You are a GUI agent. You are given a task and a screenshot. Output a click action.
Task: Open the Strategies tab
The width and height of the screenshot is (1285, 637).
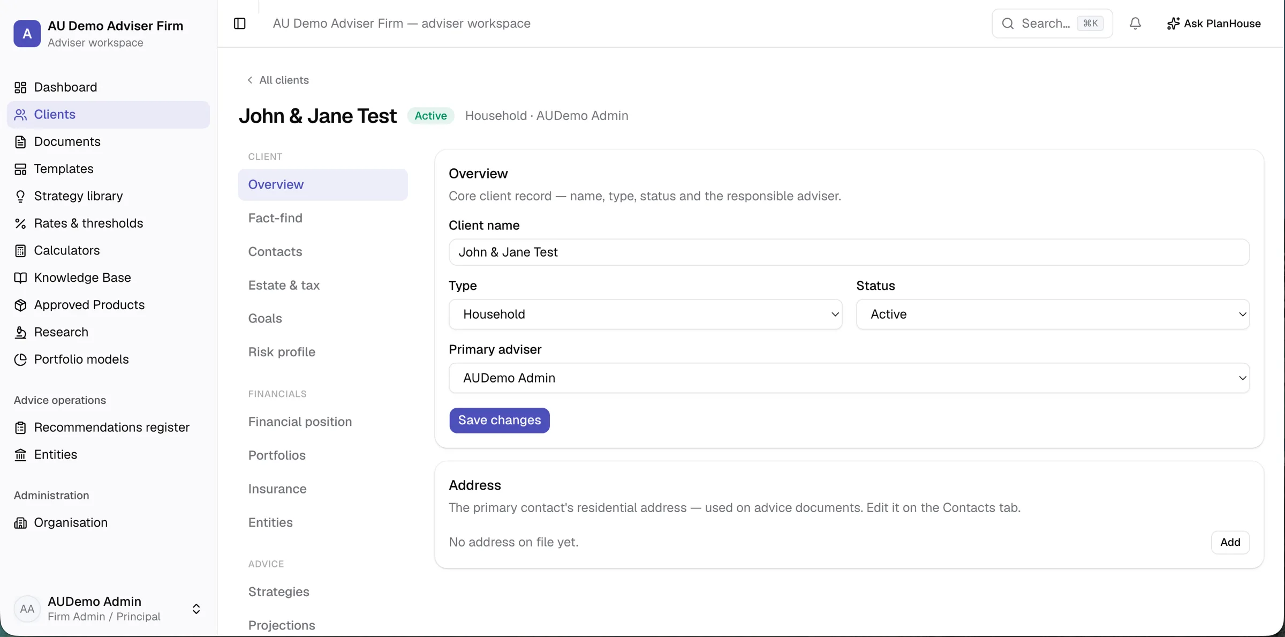323,592
